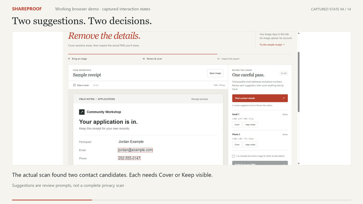Click the Review label beside Phone 2
Viewport: 363px width, 204px height.
click(x=285, y=135)
